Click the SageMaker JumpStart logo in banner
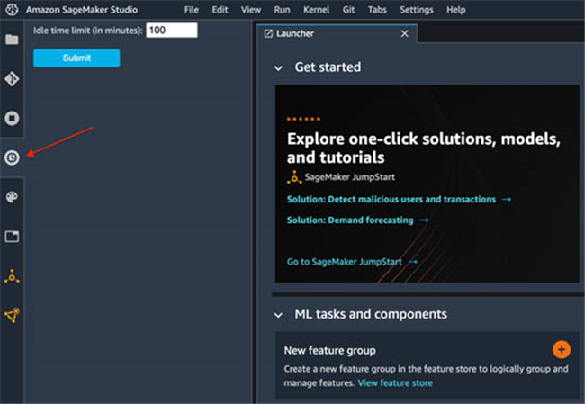The width and height of the screenshot is (585, 404). pyautogui.click(x=294, y=177)
